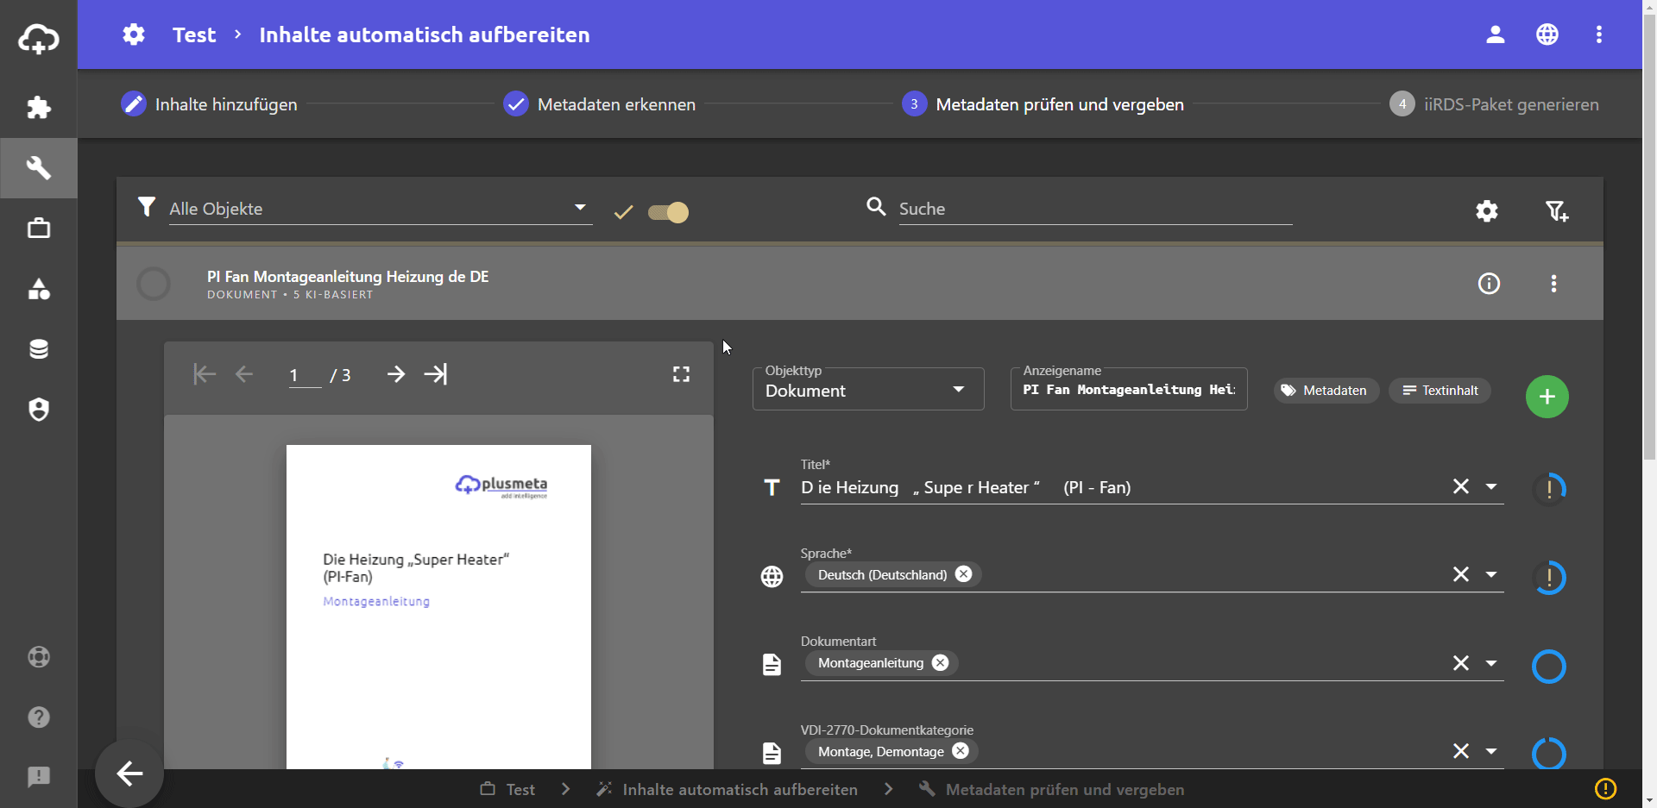1657x808 pixels.
Task: Clear the Titel field value
Action: (1461, 486)
